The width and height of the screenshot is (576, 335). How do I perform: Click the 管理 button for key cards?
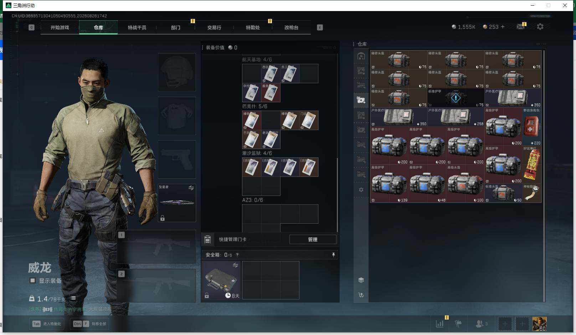313,239
